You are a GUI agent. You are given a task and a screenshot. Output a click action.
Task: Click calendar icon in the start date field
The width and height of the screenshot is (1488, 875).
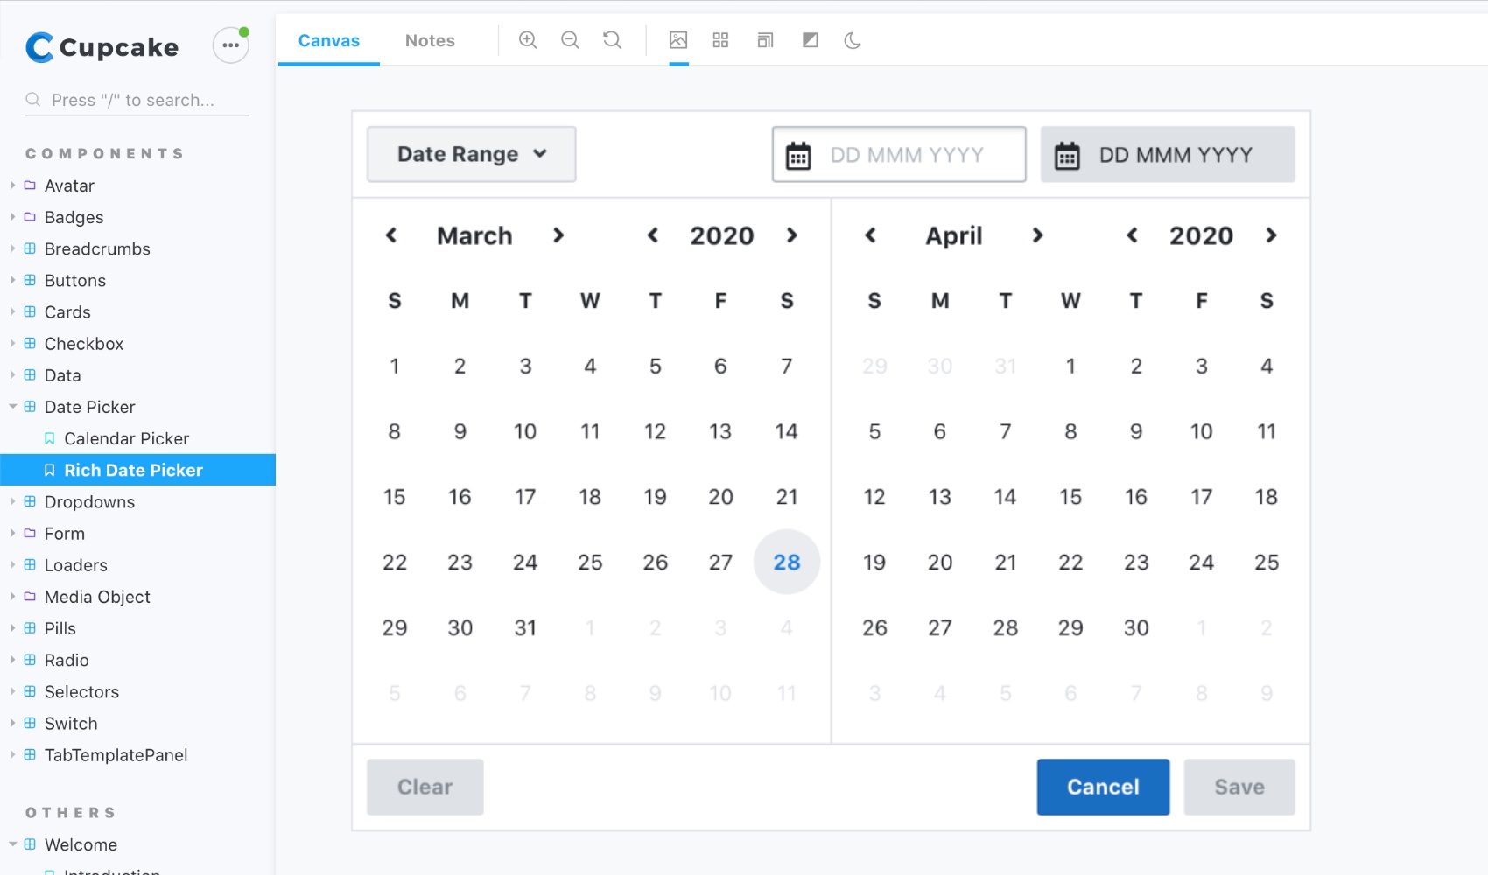pyautogui.click(x=798, y=156)
